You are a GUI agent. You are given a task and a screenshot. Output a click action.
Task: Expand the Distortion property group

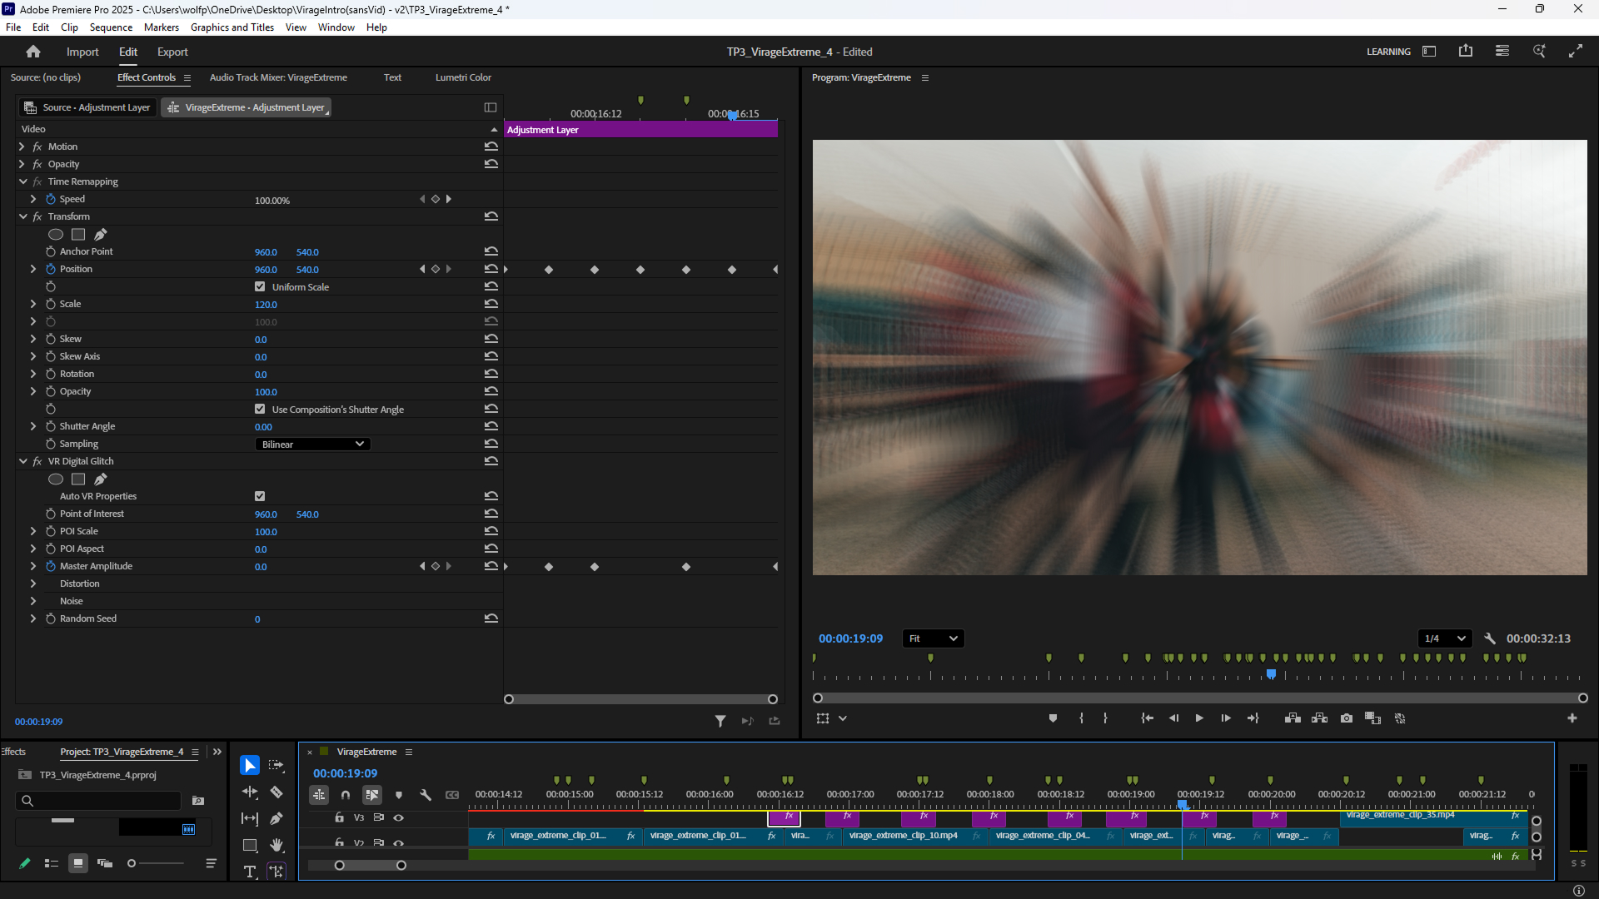tap(33, 584)
